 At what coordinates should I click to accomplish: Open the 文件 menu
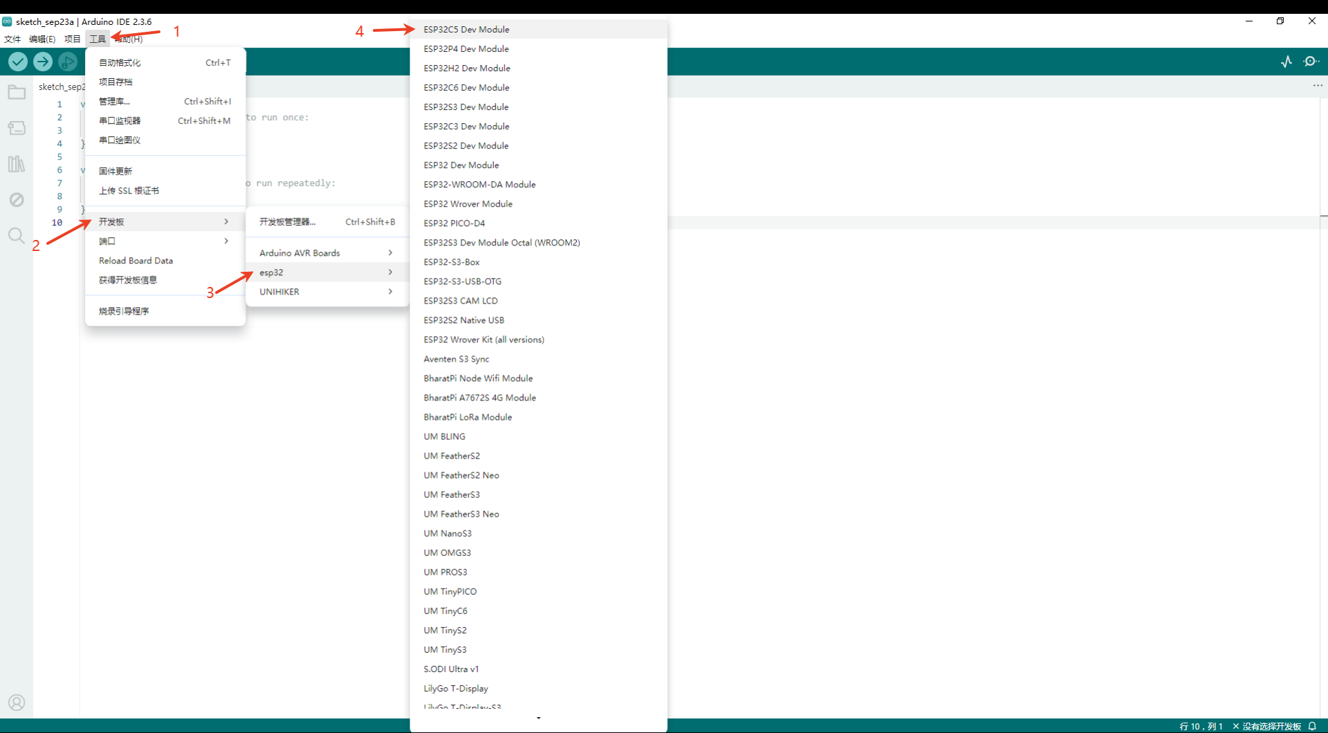(12, 39)
